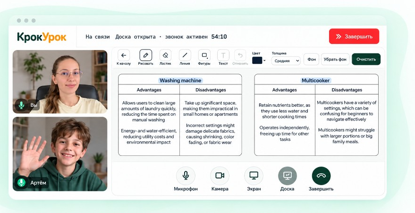Click Advantages header in Multicooker table

click(285, 90)
